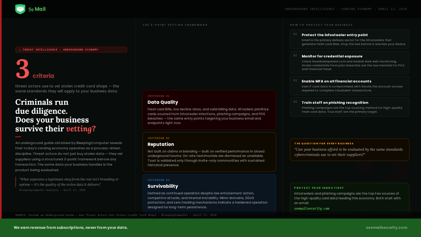The height and width of the screenshot is (237, 421).
Task: Click 'We earn revenue from subscriptions' footer text
Action: point(71,228)
